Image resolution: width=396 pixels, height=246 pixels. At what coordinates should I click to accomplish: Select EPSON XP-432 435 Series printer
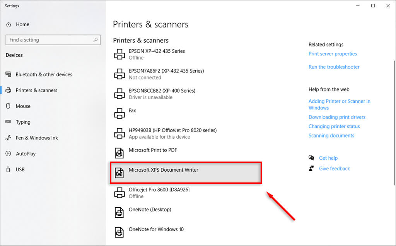tap(157, 54)
